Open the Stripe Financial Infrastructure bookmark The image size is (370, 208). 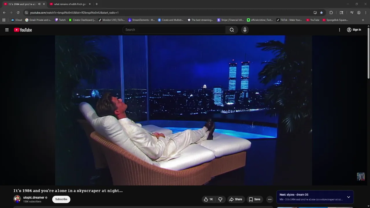pos(230,20)
